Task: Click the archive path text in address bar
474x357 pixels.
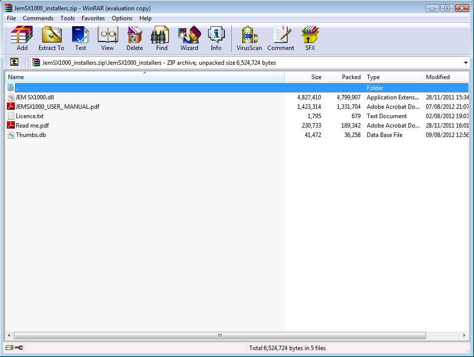Action: pyautogui.click(x=159, y=63)
